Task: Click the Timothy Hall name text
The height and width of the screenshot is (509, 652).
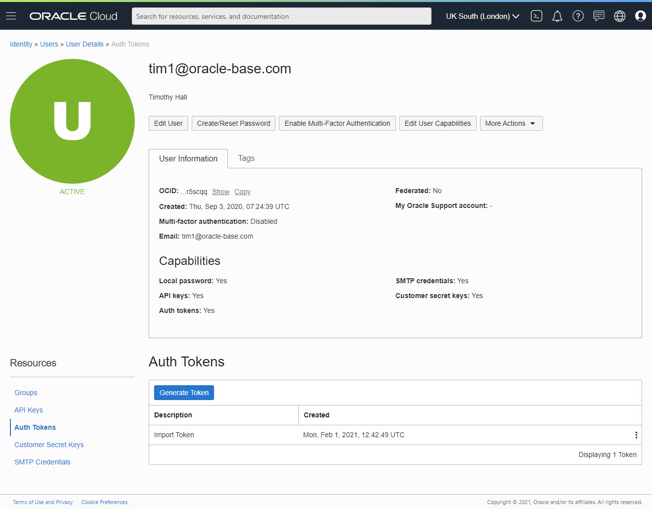Action: tap(168, 97)
